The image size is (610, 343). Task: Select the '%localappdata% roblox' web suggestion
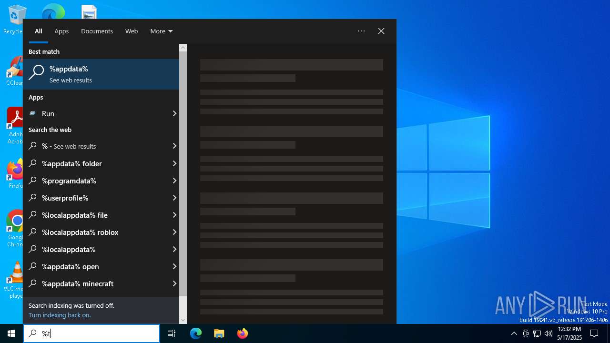click(x=97, y=232)
